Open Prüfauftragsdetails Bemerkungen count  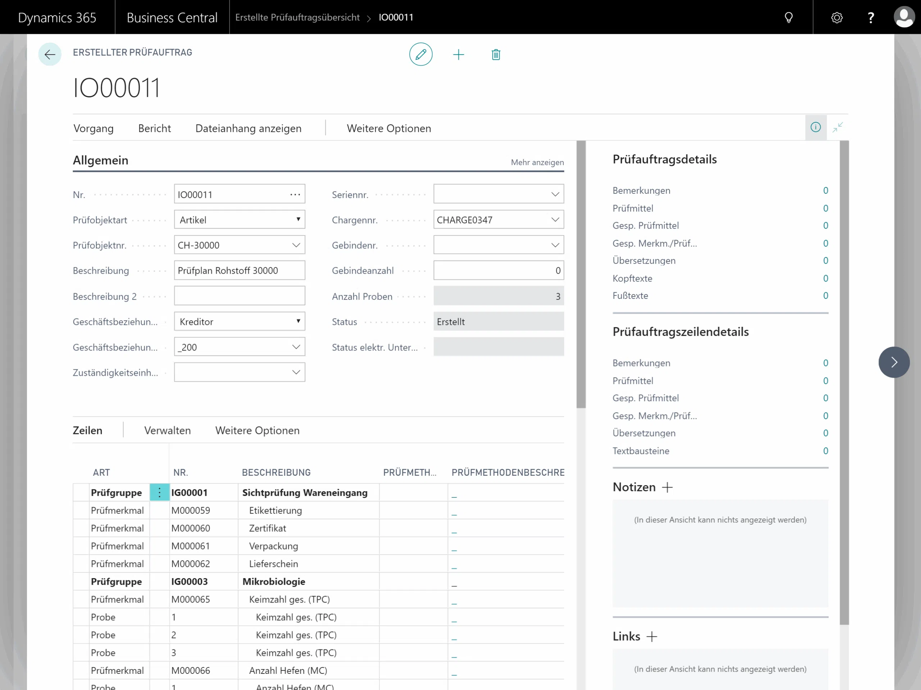[x=825, y=190]
